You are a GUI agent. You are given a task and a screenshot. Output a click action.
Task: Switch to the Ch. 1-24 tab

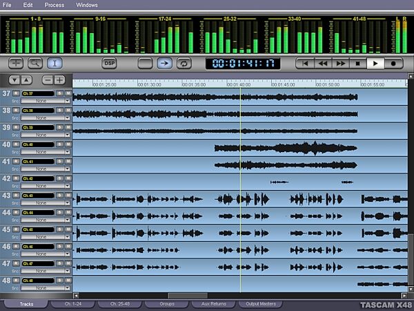[73, 304]
